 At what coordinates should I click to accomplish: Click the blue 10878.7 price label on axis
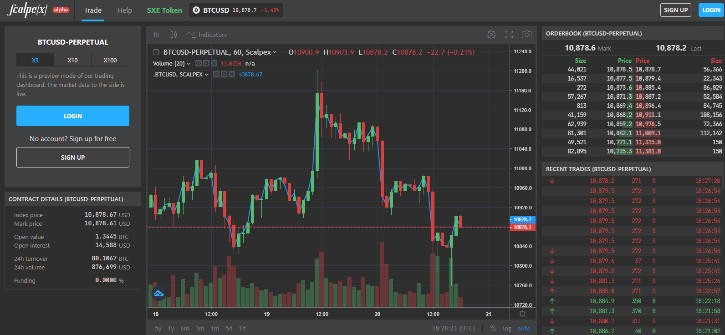pyautogui.click(x=522, y=219)
